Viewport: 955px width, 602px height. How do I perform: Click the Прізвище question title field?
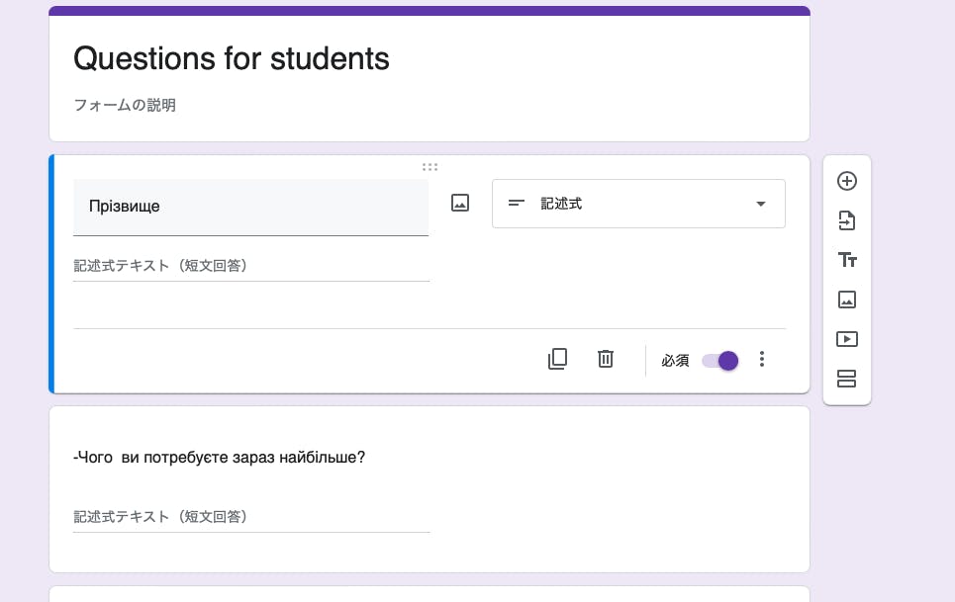250,207
